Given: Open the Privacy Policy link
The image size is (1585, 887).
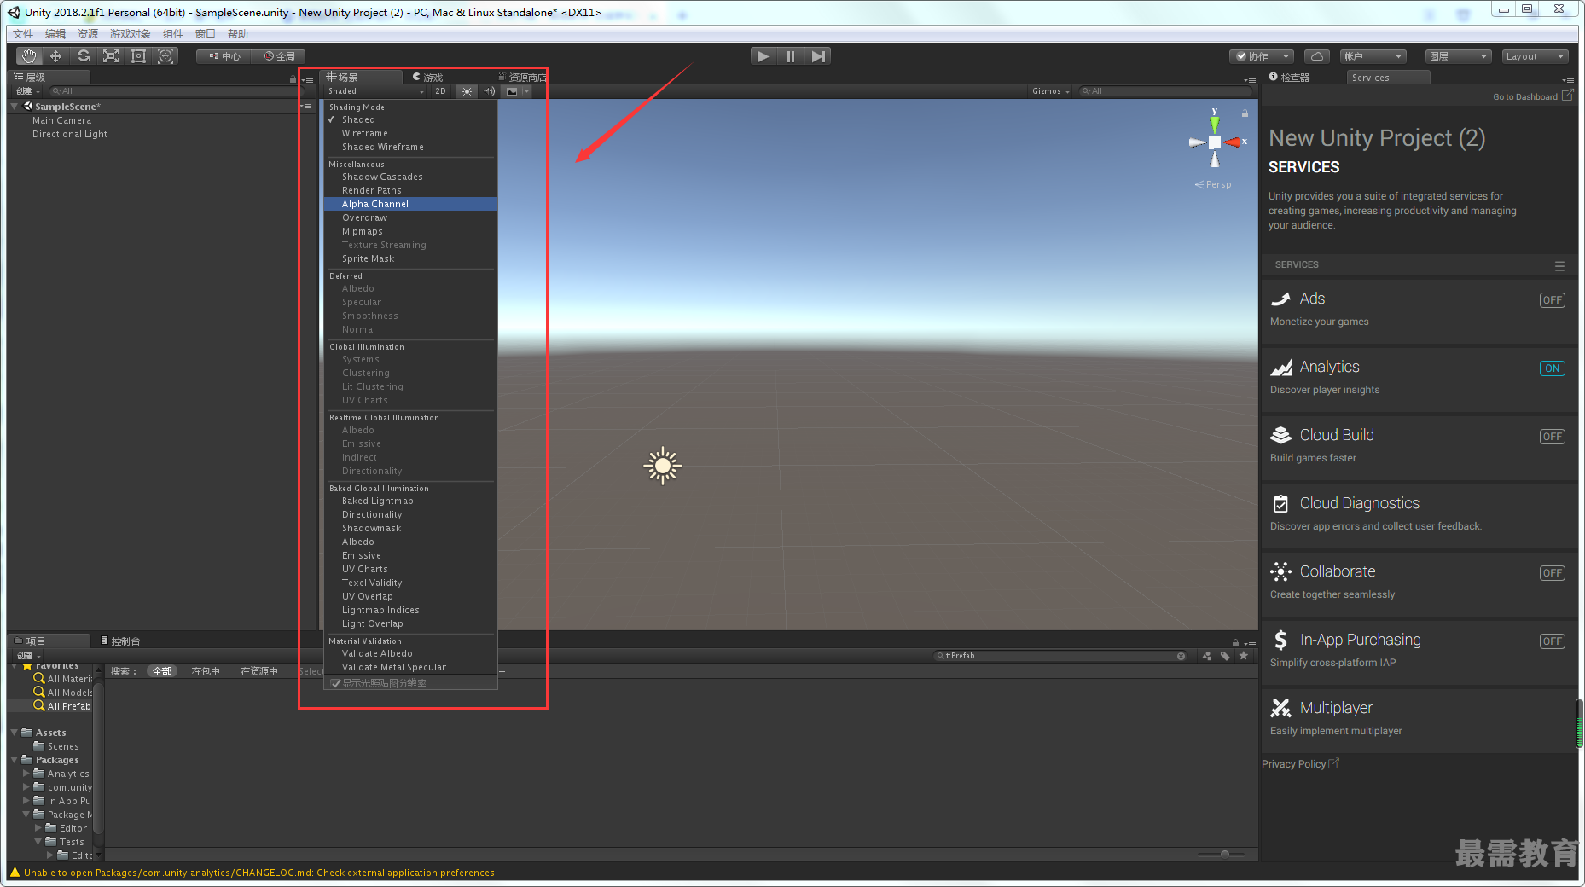Looking at the screenshot, I should pyautogui.click(x=1300, y=764).
